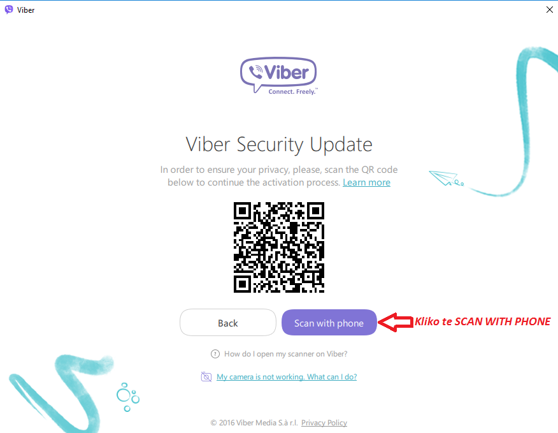Image resolution: width=558 pixels, height=433 pixels.
Task: Open the Learn more link
Action: (x=366, y=182)
